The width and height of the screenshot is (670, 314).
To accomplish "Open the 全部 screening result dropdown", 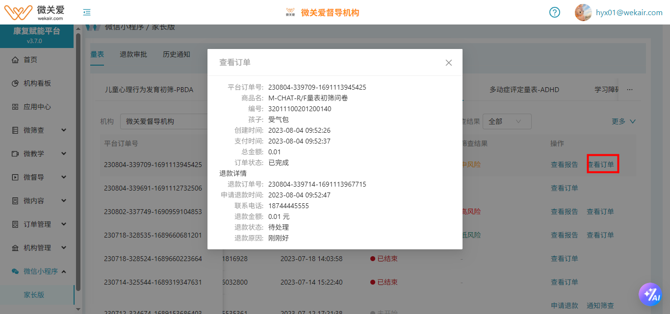I will click(507, 121).
